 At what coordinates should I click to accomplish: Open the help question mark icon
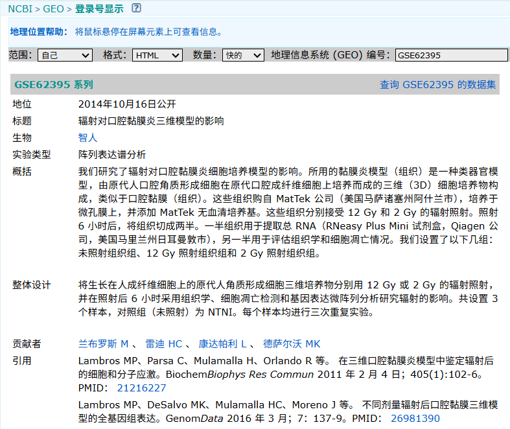point(136,8)
